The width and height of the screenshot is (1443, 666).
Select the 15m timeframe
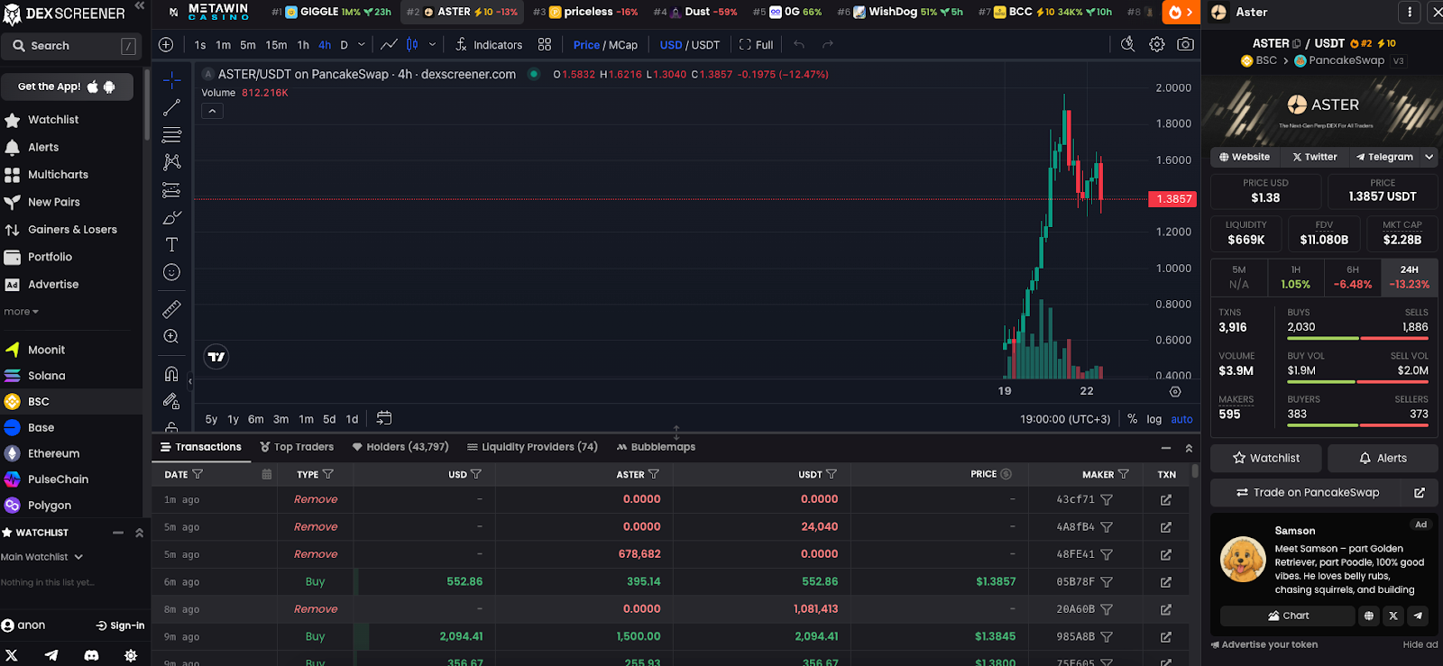276,45
